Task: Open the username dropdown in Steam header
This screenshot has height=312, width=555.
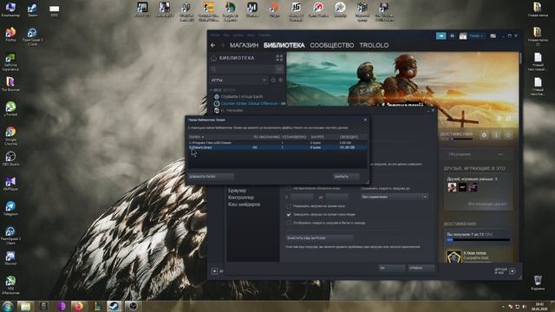Action: pos(476,36)
